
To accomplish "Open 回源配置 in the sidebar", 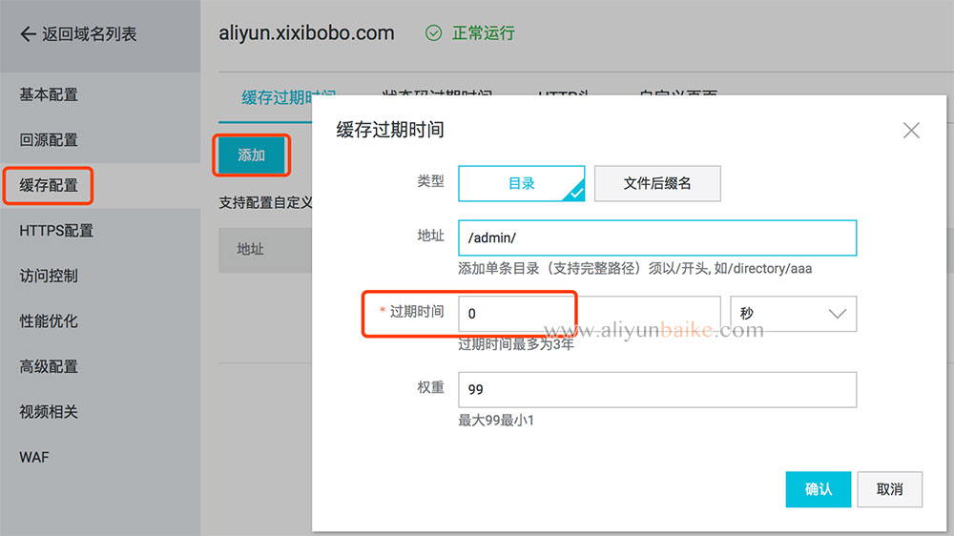I will [49, 140].
